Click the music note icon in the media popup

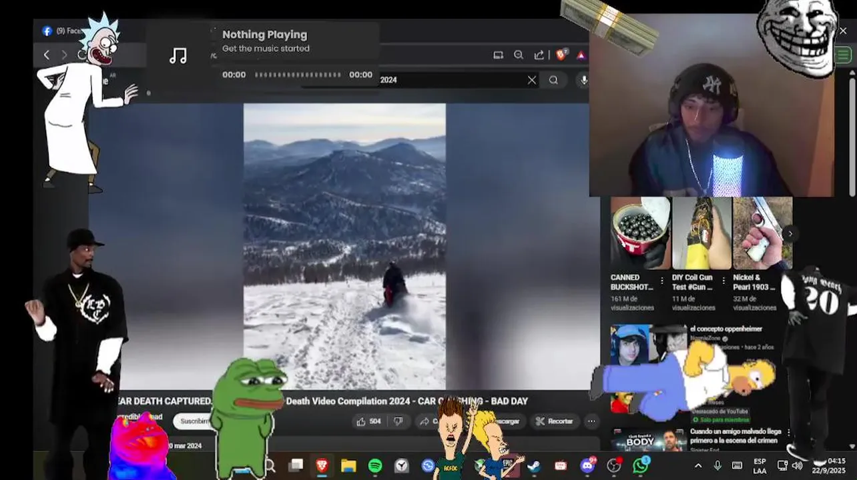(178, 55)
